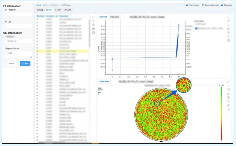Click the RMA breadcrumb link
This screenshot has width=236, height=146.
[x=45, y=5]
